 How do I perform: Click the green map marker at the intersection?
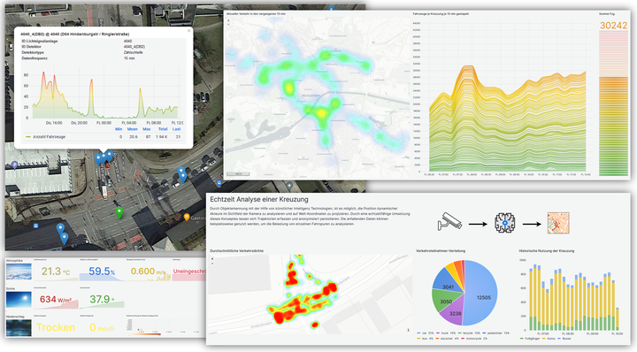[x=119, y=212]
